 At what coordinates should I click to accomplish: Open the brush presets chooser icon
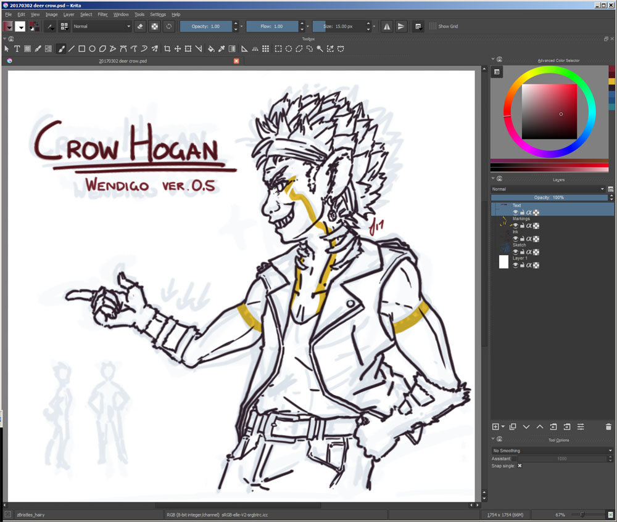coord(64,27)
